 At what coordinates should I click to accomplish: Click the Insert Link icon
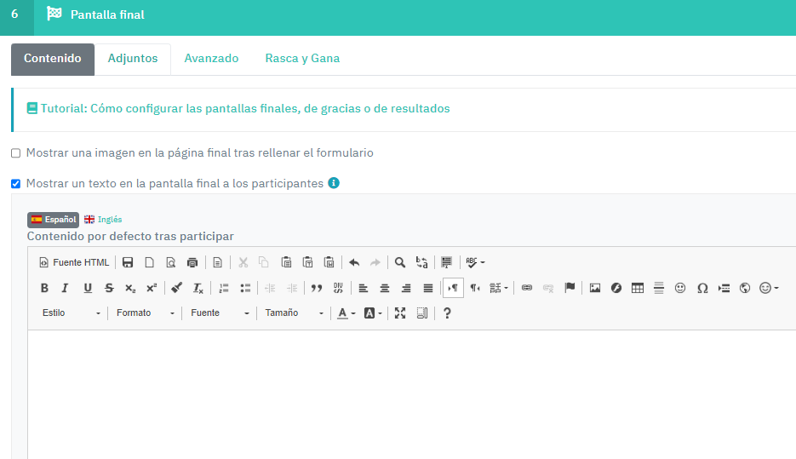pyautogui.click(x=527, y=288)
